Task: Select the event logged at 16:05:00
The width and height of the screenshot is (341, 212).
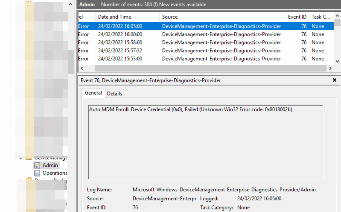Action: (x=206, y=26)
